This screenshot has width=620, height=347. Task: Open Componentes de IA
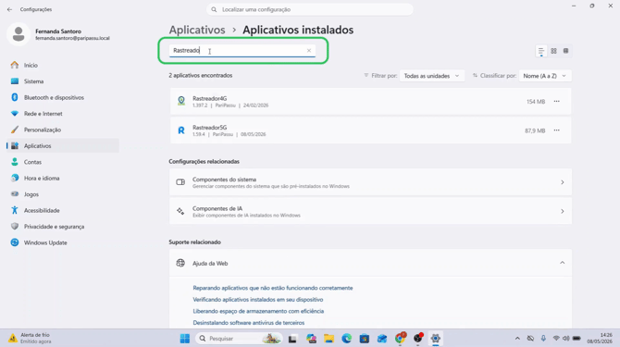click(370, 212)
